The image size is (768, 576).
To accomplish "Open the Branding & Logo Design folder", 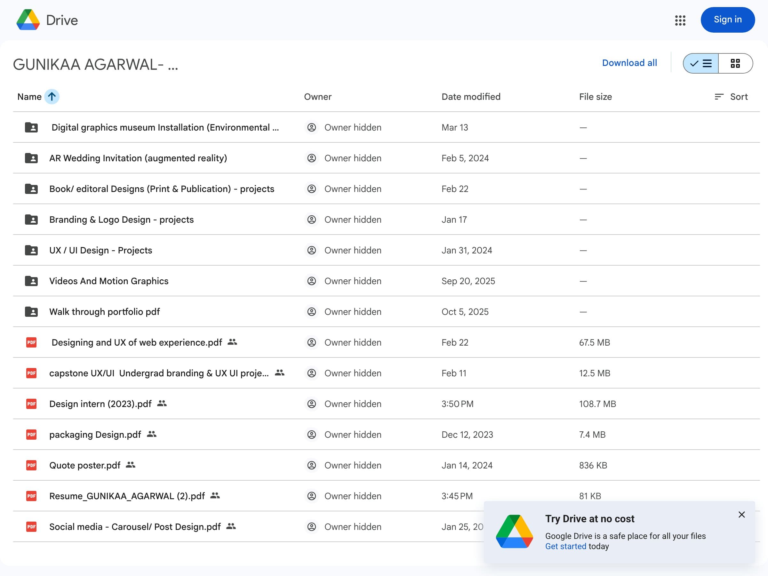I will click(121, 220).
